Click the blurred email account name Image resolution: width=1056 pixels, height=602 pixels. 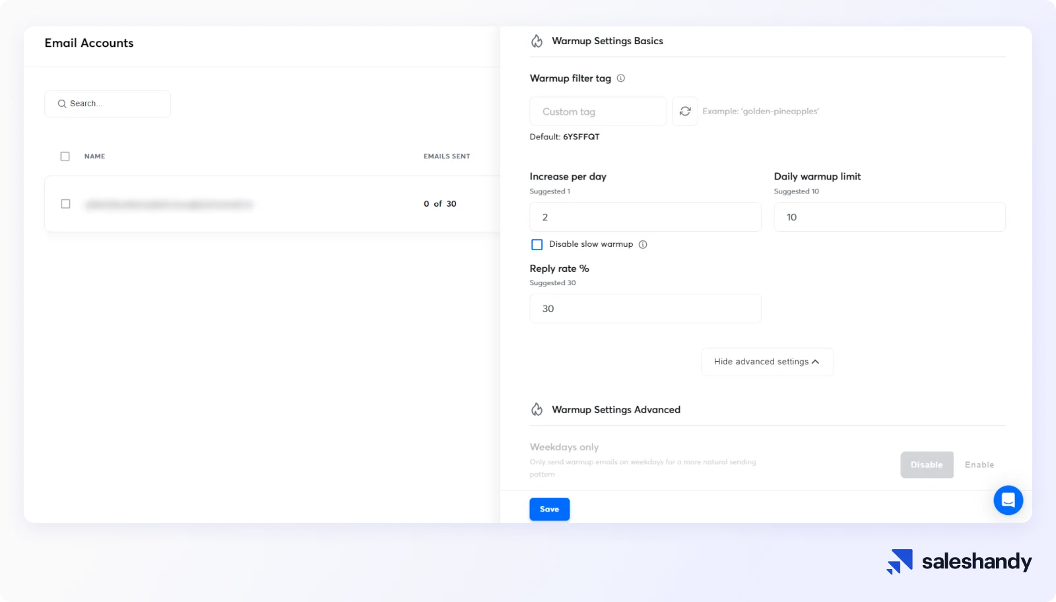pos(169,205)
